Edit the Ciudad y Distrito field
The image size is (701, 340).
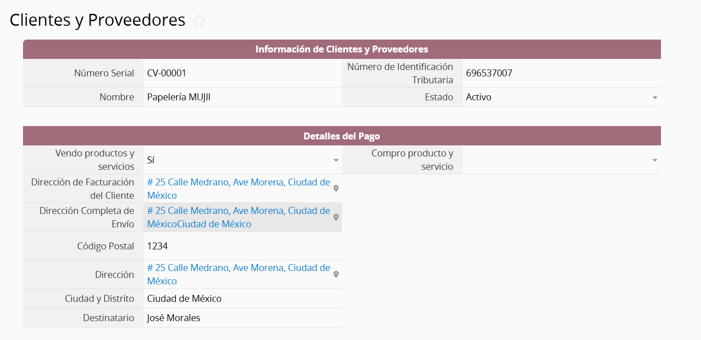coord(184,299)
